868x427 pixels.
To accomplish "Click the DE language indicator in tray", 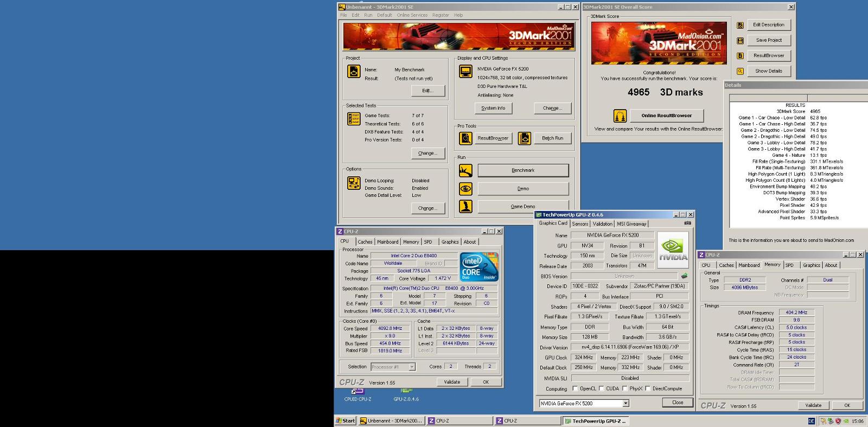I will [x=812, y=420].
